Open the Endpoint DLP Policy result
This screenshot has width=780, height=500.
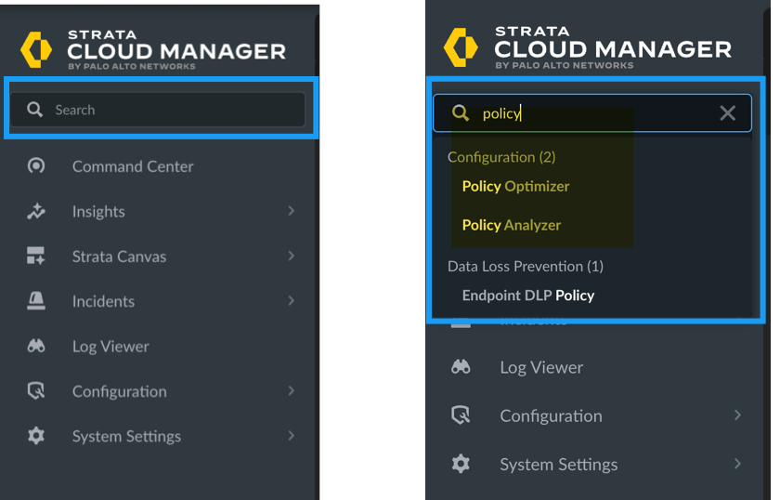point(527,296)
